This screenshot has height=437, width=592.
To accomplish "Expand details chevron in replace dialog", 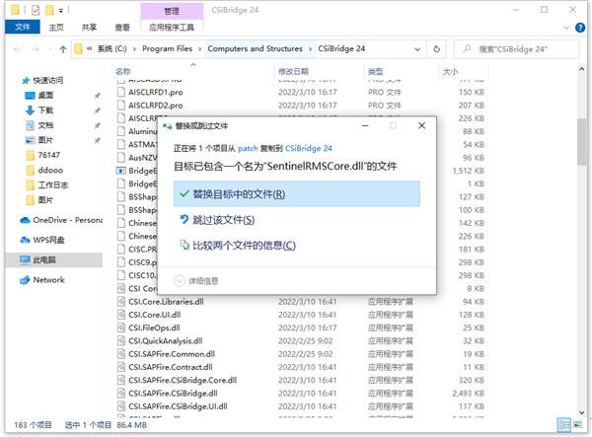I will coord(180,281).
